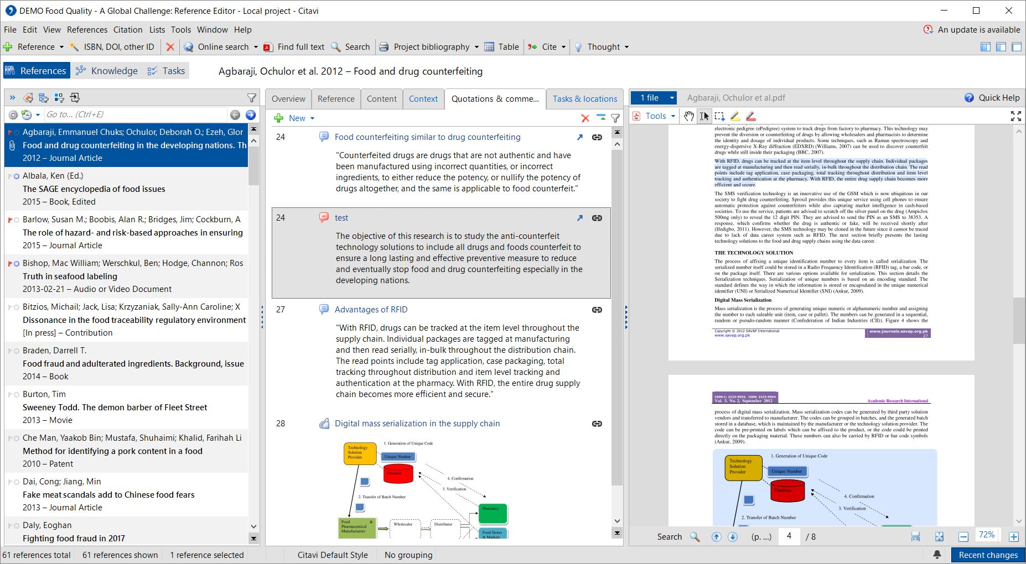Open the '1 file' attachment dropdown

[x=672, y=98]
